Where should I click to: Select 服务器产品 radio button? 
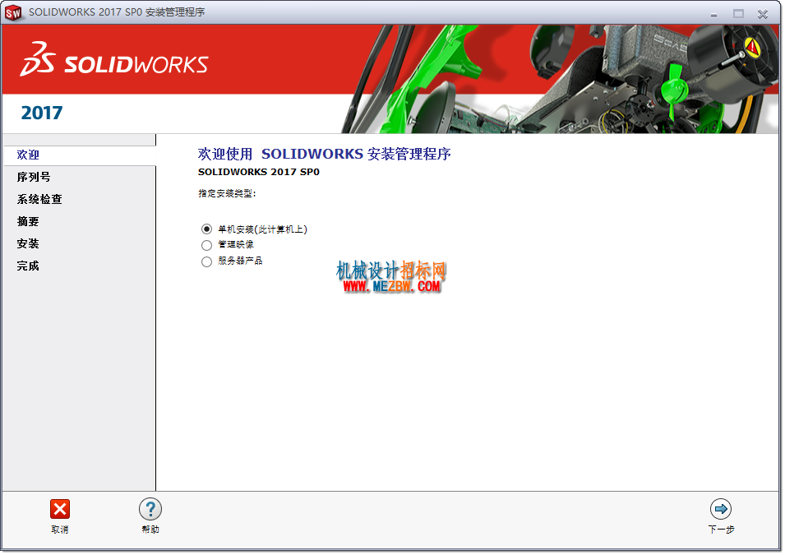pyautogui.click(x=207, y=261)
